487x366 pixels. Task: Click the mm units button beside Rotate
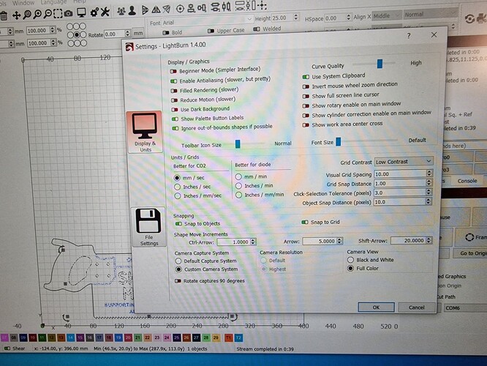pyautogui.click(x=138, y=33)
